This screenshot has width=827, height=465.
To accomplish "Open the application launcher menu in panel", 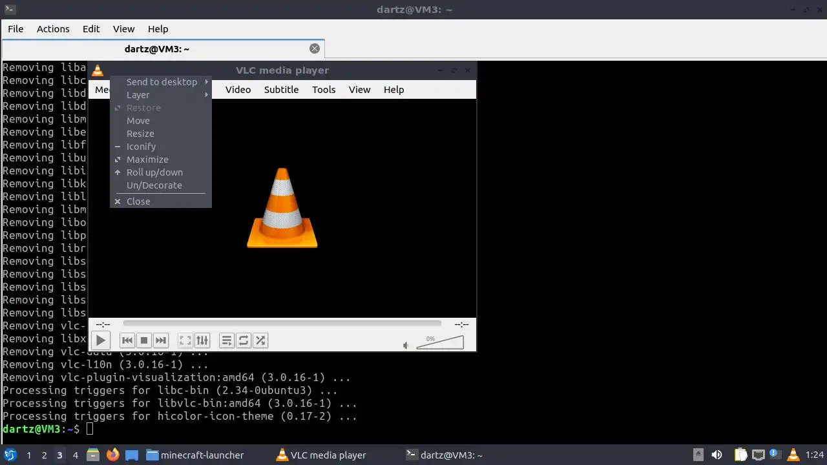I will tap(10, 455).
